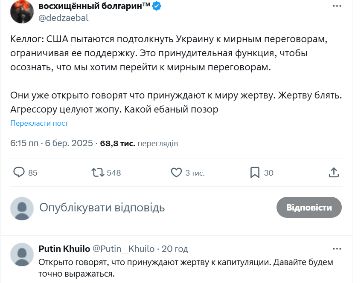
Task: View the '68,8 тис.' views count
Action: (118, 144)
